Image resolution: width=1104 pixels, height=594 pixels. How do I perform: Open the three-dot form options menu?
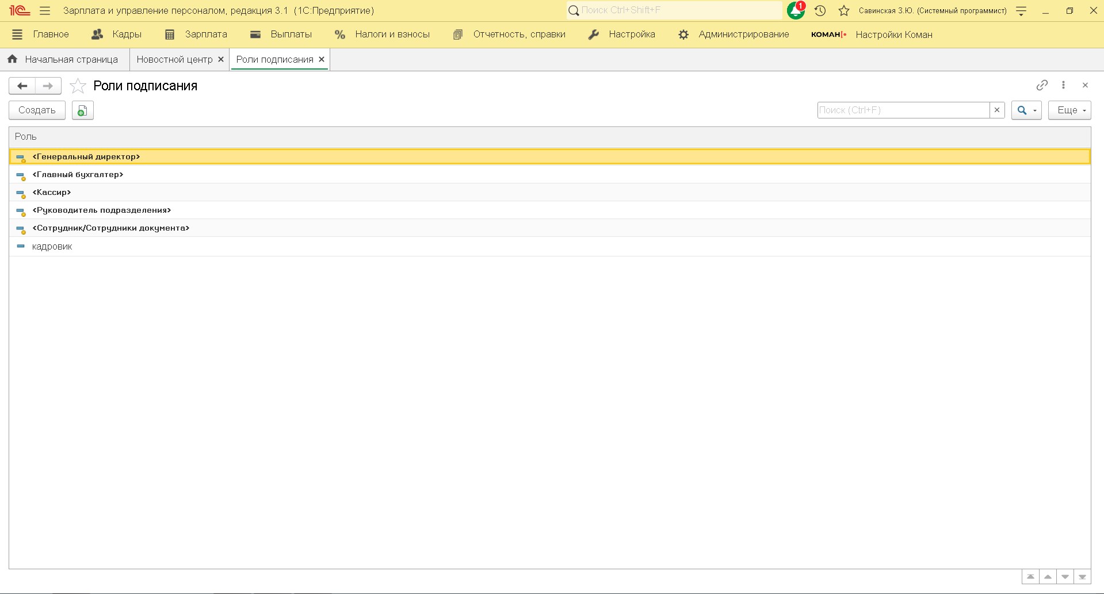(x=1063, y=85)
